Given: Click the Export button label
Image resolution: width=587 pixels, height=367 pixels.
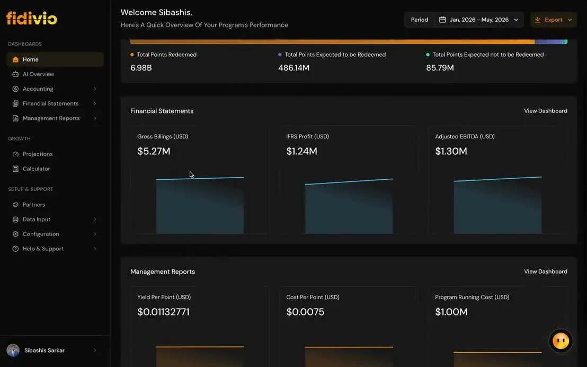Looking at the screenshot, I should pyautogui.click(x=553, y=20).
